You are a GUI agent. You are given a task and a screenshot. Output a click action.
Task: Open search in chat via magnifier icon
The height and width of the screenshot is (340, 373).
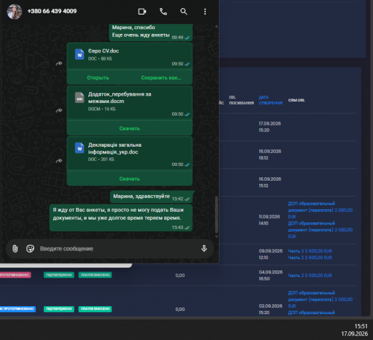pos(184,11)
